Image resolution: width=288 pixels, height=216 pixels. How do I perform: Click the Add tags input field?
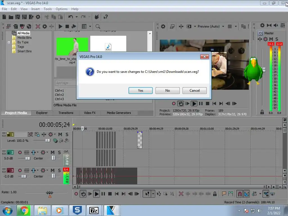tap(66, 83)
